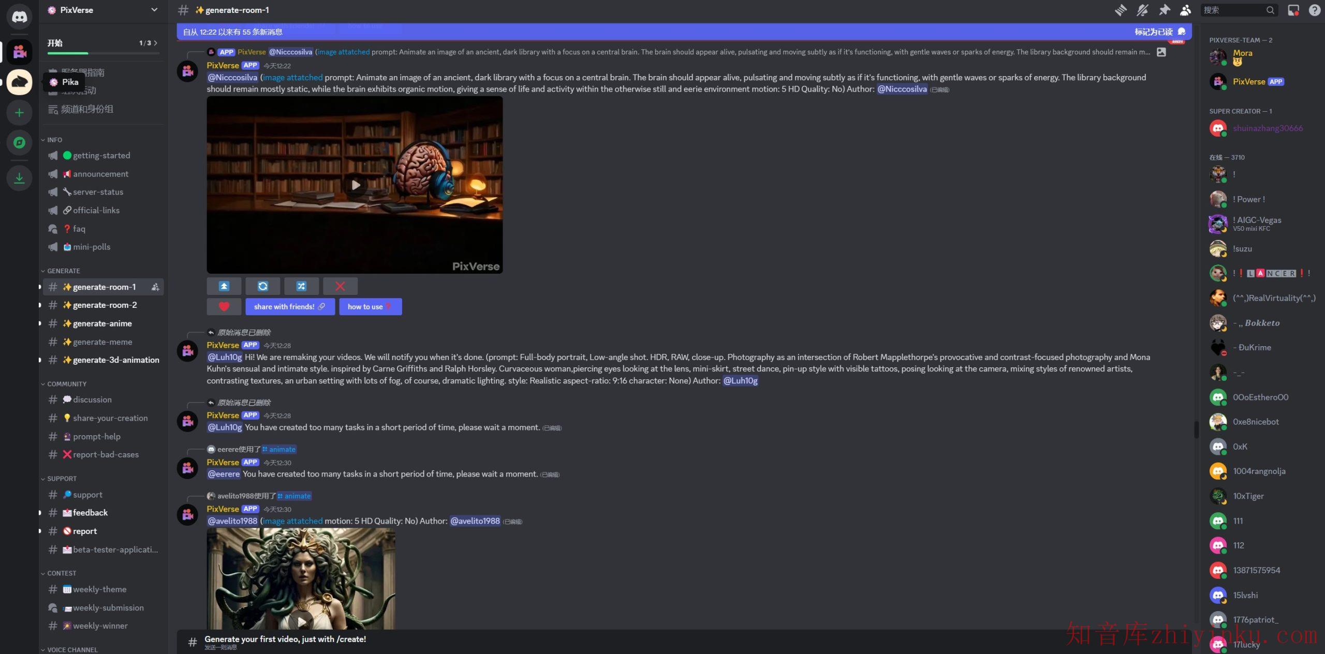Click the upscale double-arrow button

click(224, 286)
